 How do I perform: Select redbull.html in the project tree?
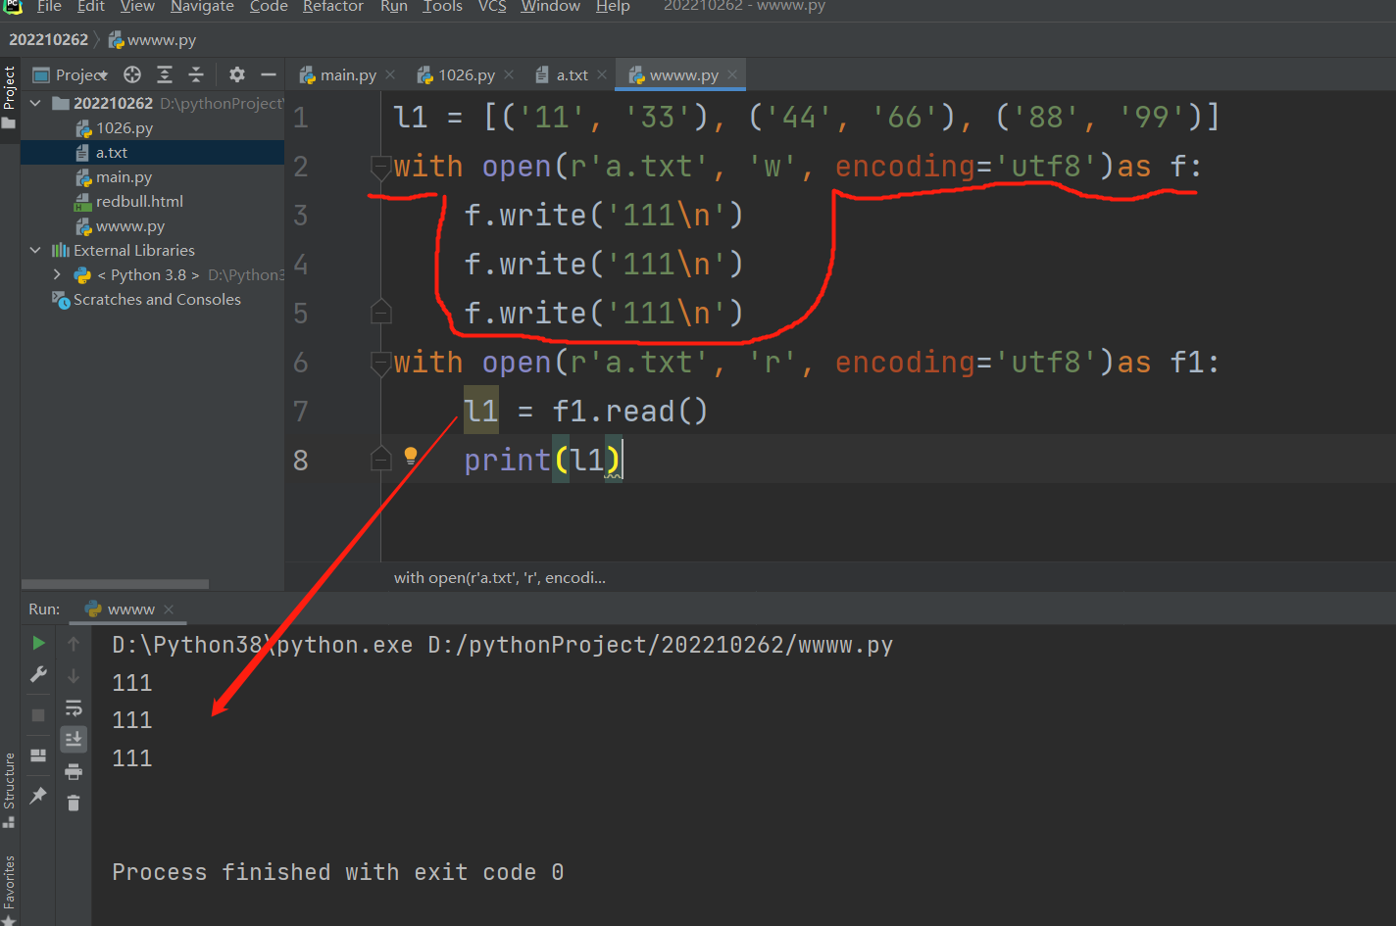tap(139, 201)
